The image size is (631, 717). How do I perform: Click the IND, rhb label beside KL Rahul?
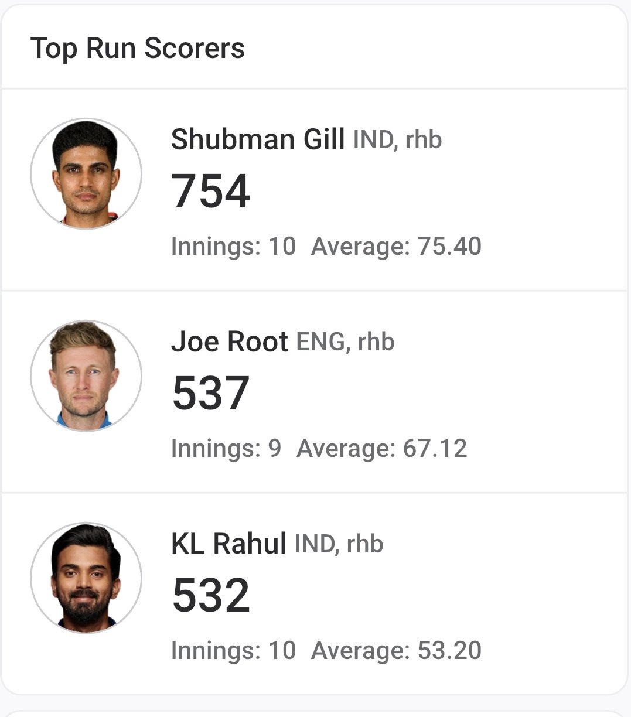pos(339,544)
